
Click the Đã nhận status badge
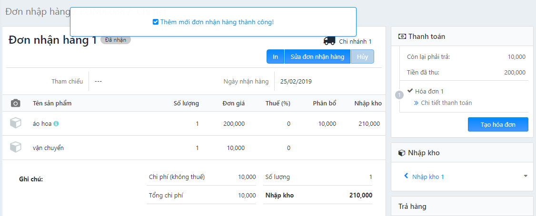click(x=115, y=40)
